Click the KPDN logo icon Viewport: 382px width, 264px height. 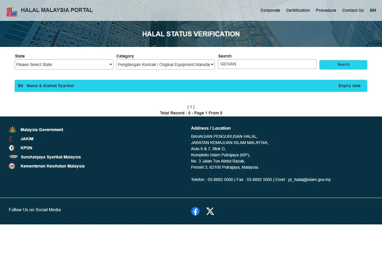[x=11, y=148]
